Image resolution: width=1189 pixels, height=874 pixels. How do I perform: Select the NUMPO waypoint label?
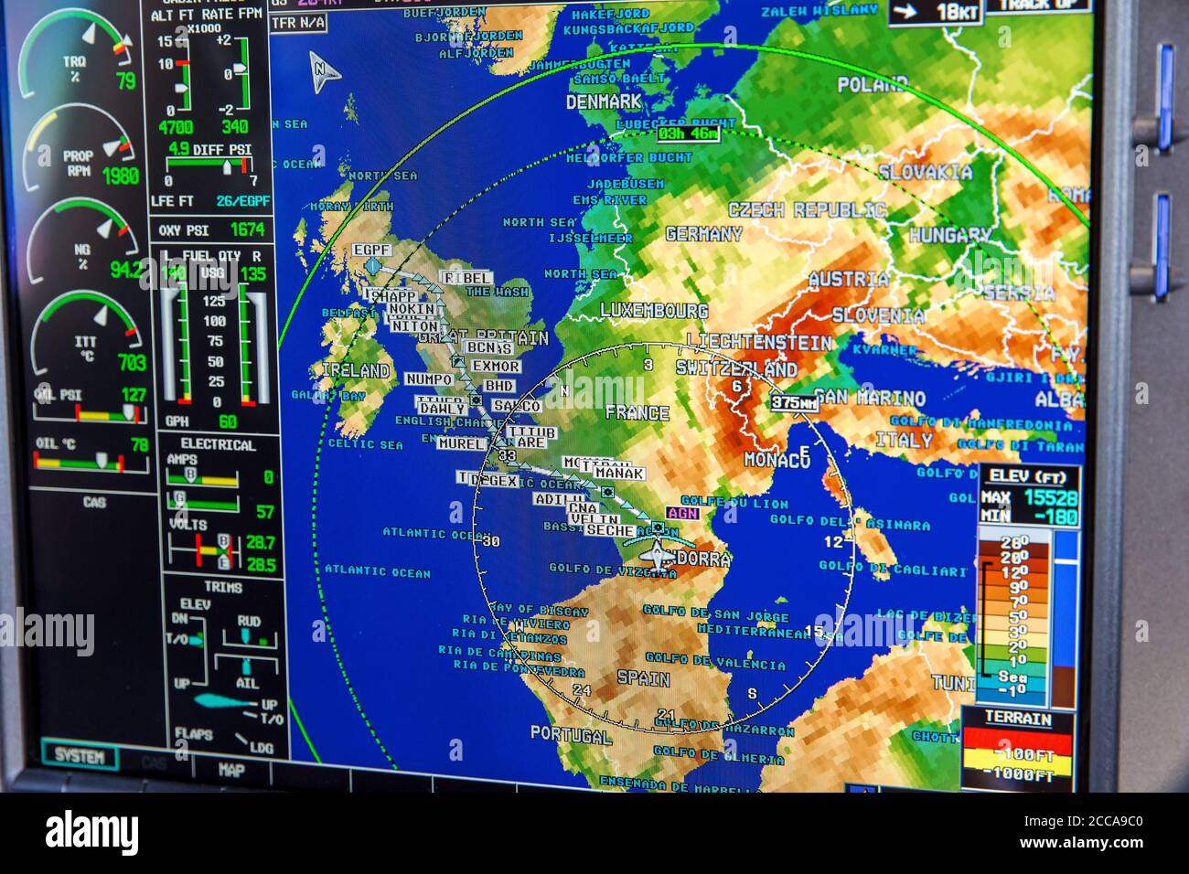click(430, 378)
